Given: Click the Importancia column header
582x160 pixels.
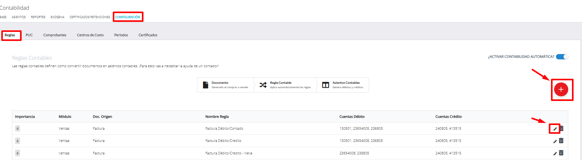Looking at the screenshot, I should coord(25,117).
